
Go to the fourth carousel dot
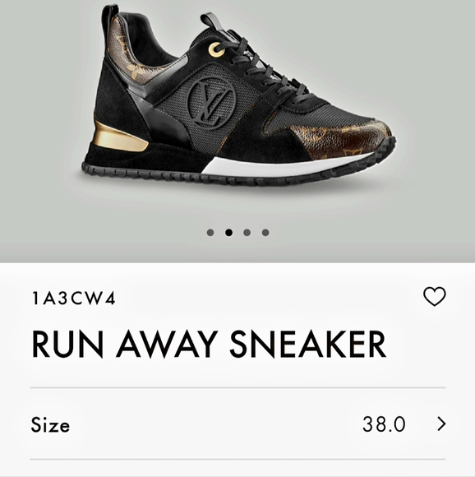(265, 233)
